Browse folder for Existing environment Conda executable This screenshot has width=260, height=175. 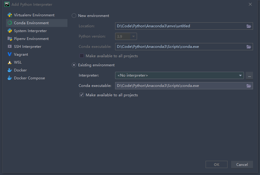tap(248, 86)
